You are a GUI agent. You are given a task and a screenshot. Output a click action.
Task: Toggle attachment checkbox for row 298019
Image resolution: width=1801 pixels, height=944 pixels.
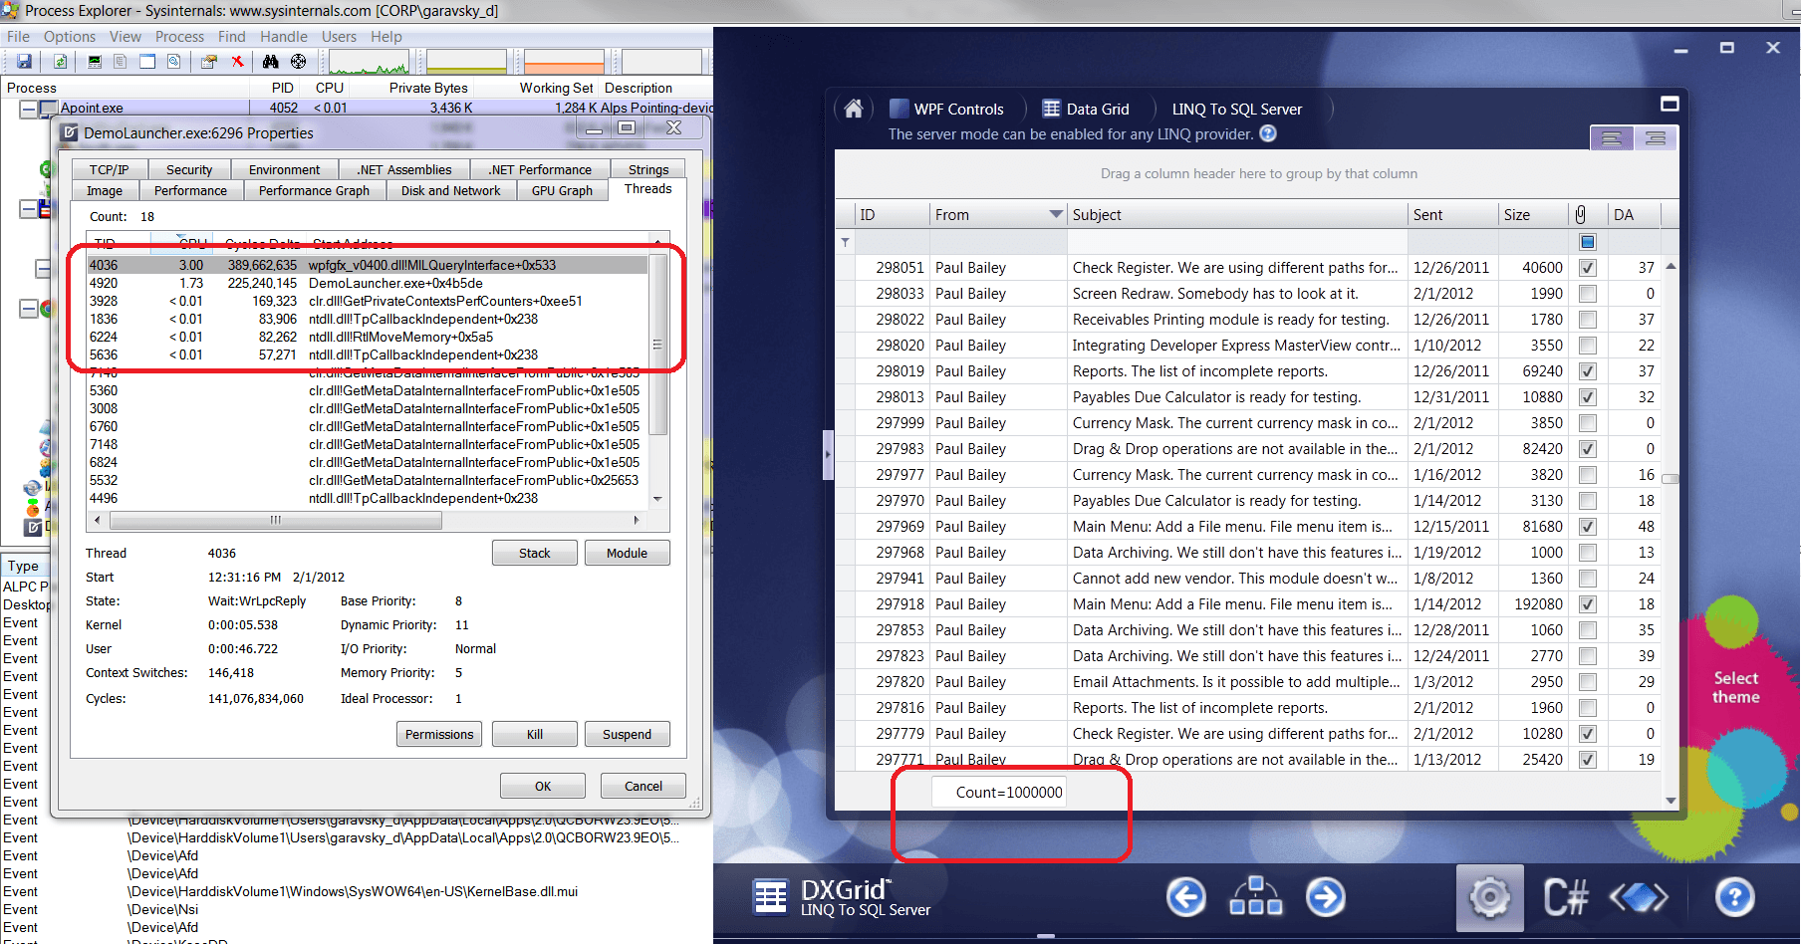pyautogui.click(x=1588, y=371)
